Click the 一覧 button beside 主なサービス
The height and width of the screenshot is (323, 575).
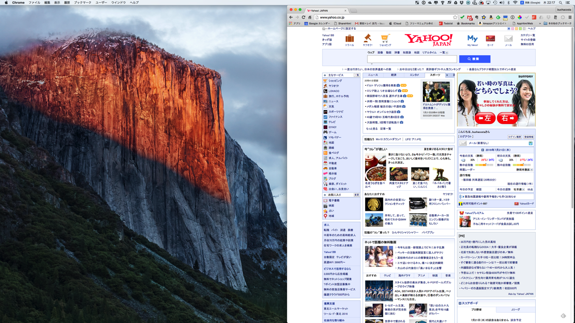356,75
